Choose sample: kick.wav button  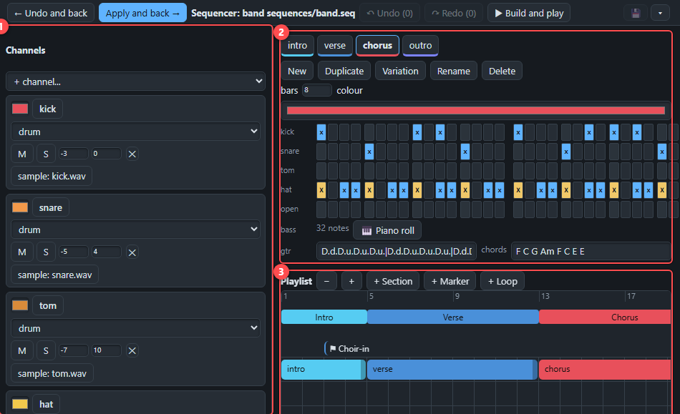coord(52,176)
